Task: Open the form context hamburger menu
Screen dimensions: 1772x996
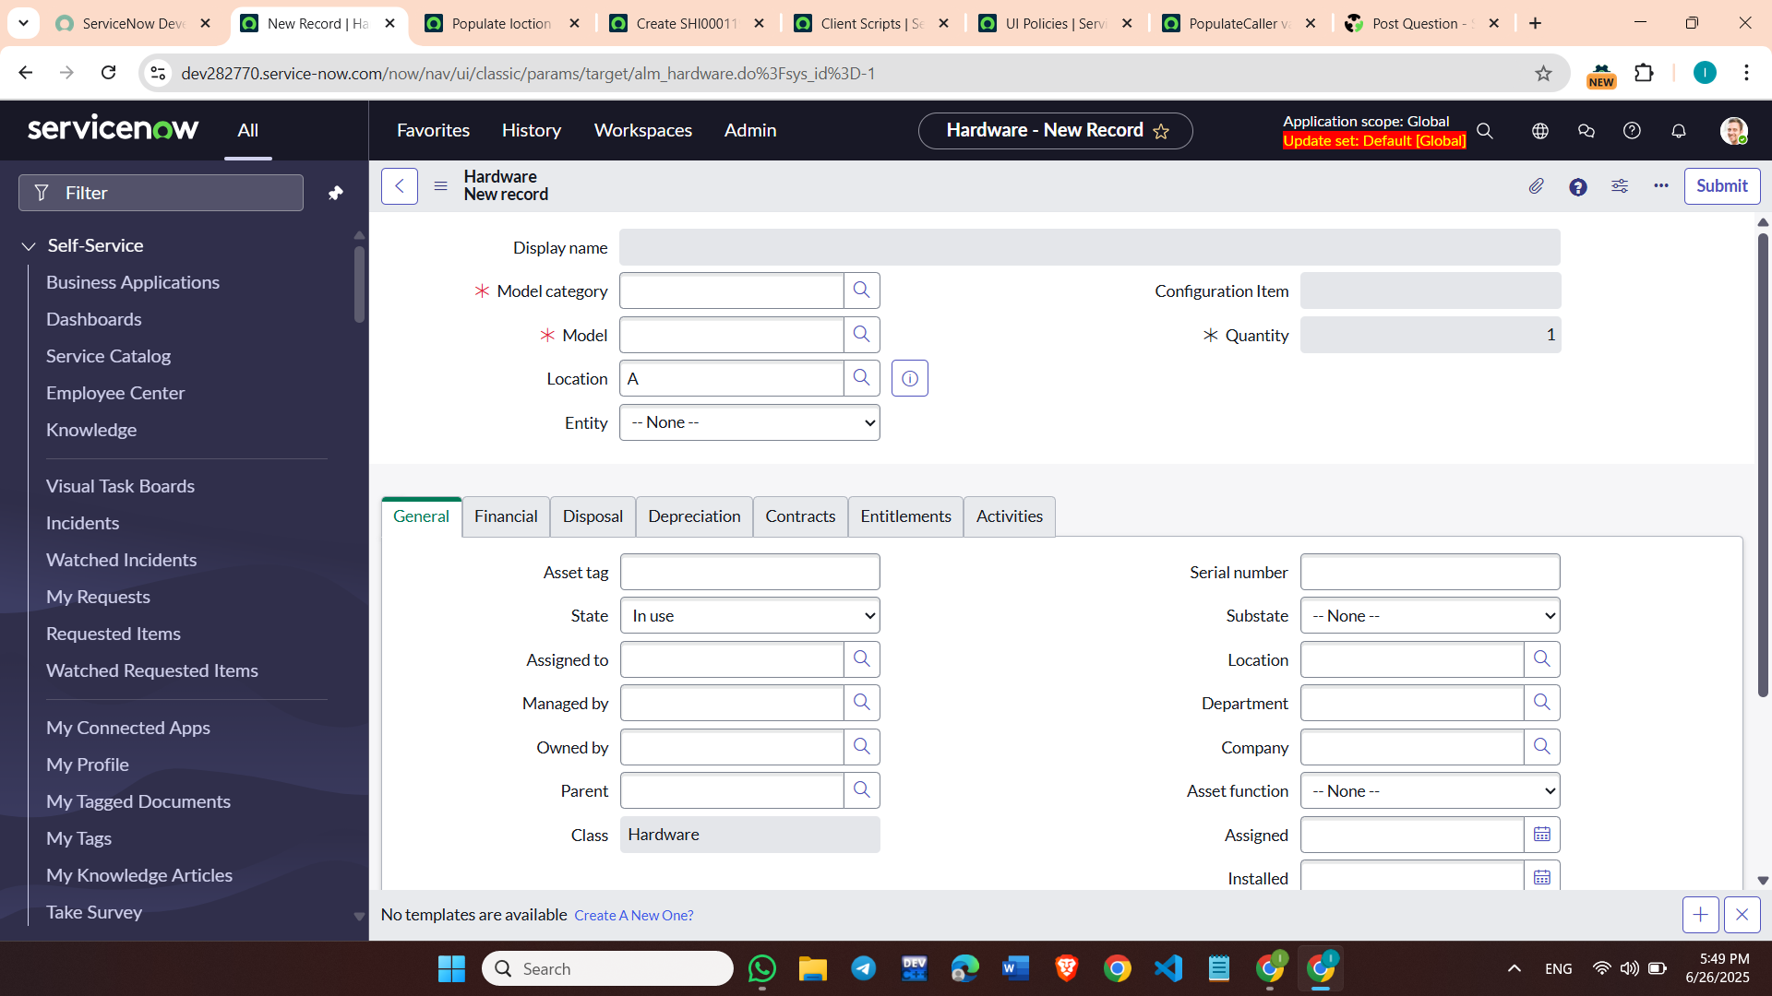Action: click(x=440, y=186)
